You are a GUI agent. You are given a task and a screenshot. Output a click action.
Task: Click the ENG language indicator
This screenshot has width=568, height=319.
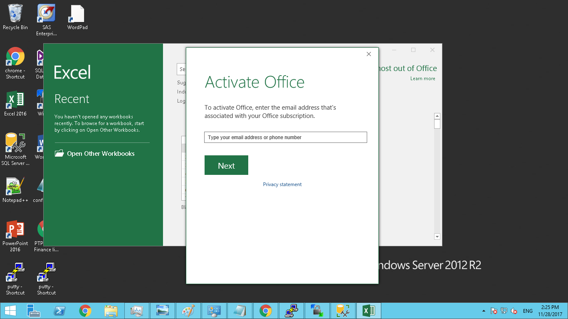(x=528, y=311)
